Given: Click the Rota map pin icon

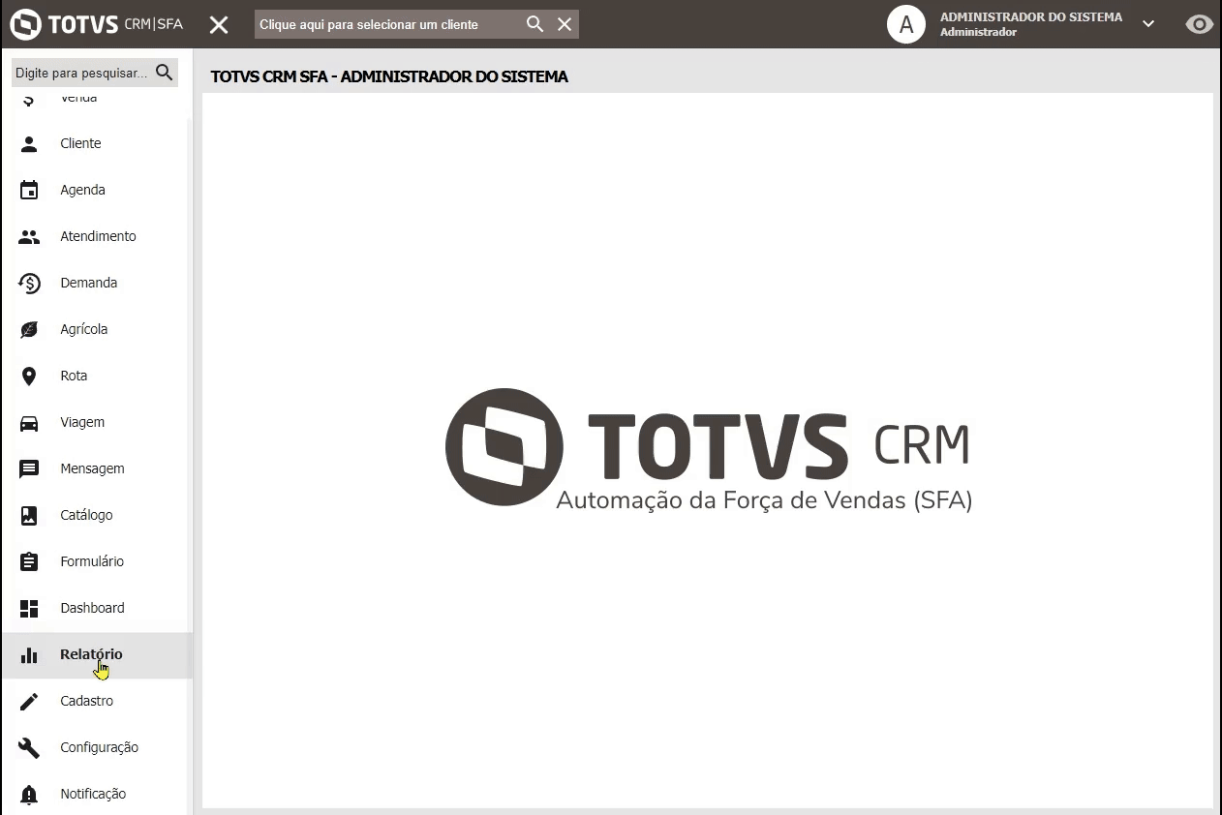Looking at the screenshot, I should 29,376.
